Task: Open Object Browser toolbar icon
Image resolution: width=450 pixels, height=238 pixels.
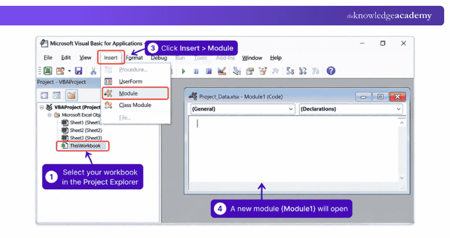Action: pos(263,71)
